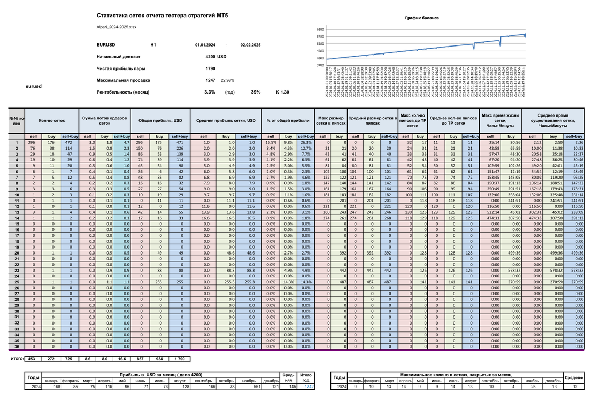Screen dimensions: 593x401
Task: Click the uppercase EURUSD symbol label
Action: pos(106,44)
